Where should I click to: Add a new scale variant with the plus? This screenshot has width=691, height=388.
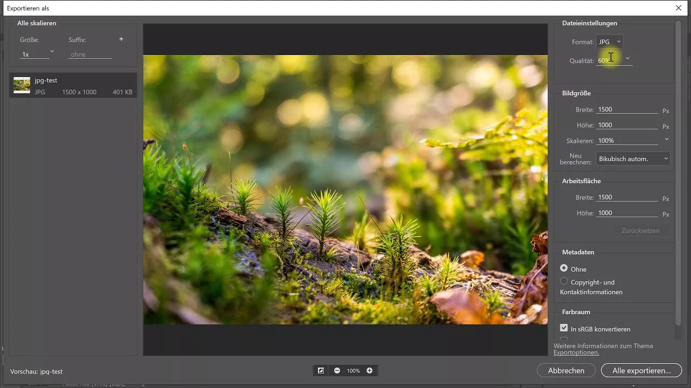click(x=121, y=38)
